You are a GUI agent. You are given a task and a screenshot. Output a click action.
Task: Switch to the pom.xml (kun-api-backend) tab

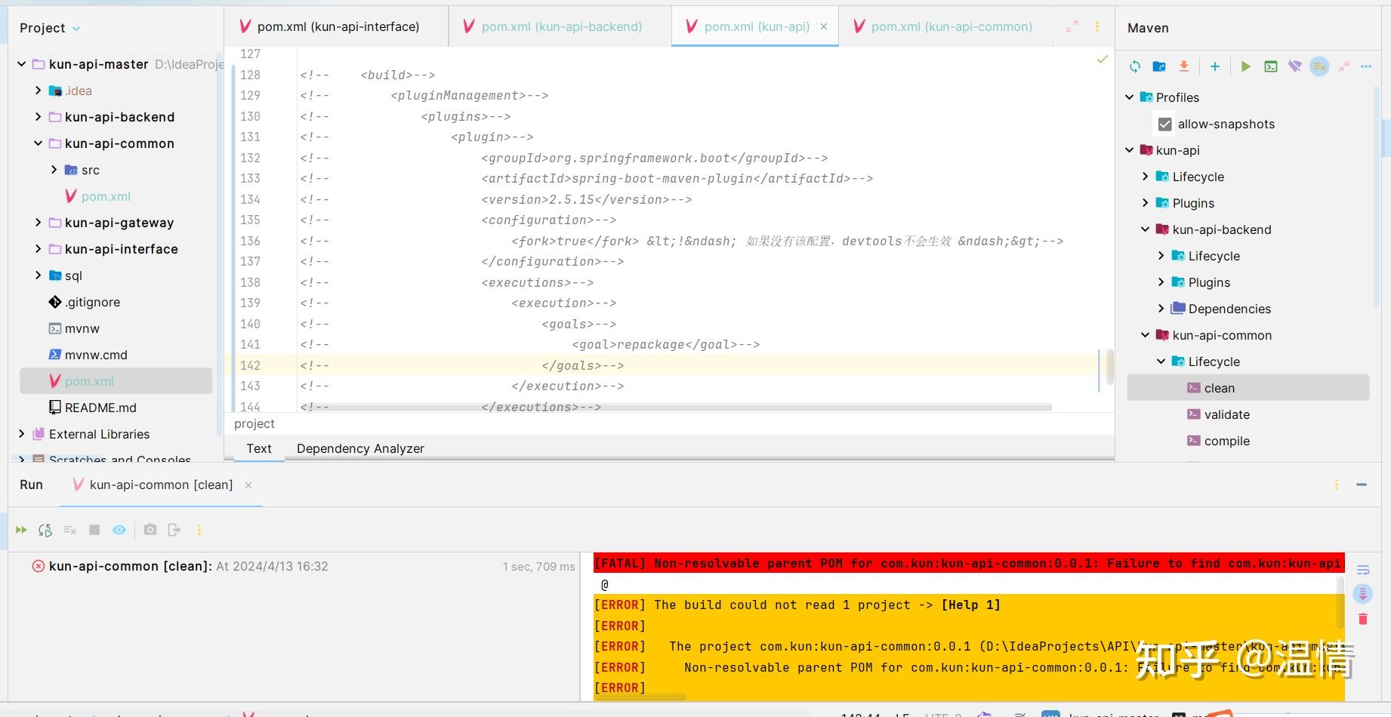tap(562, 26)
